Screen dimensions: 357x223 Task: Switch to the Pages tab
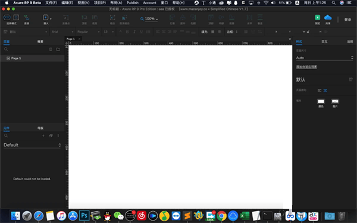pos(7,42)
